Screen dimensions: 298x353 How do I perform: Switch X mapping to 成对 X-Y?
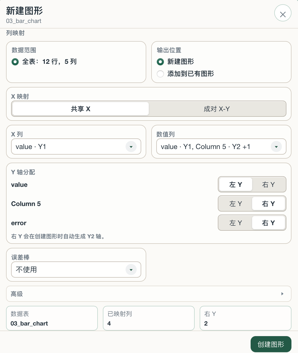click(217, 109)
